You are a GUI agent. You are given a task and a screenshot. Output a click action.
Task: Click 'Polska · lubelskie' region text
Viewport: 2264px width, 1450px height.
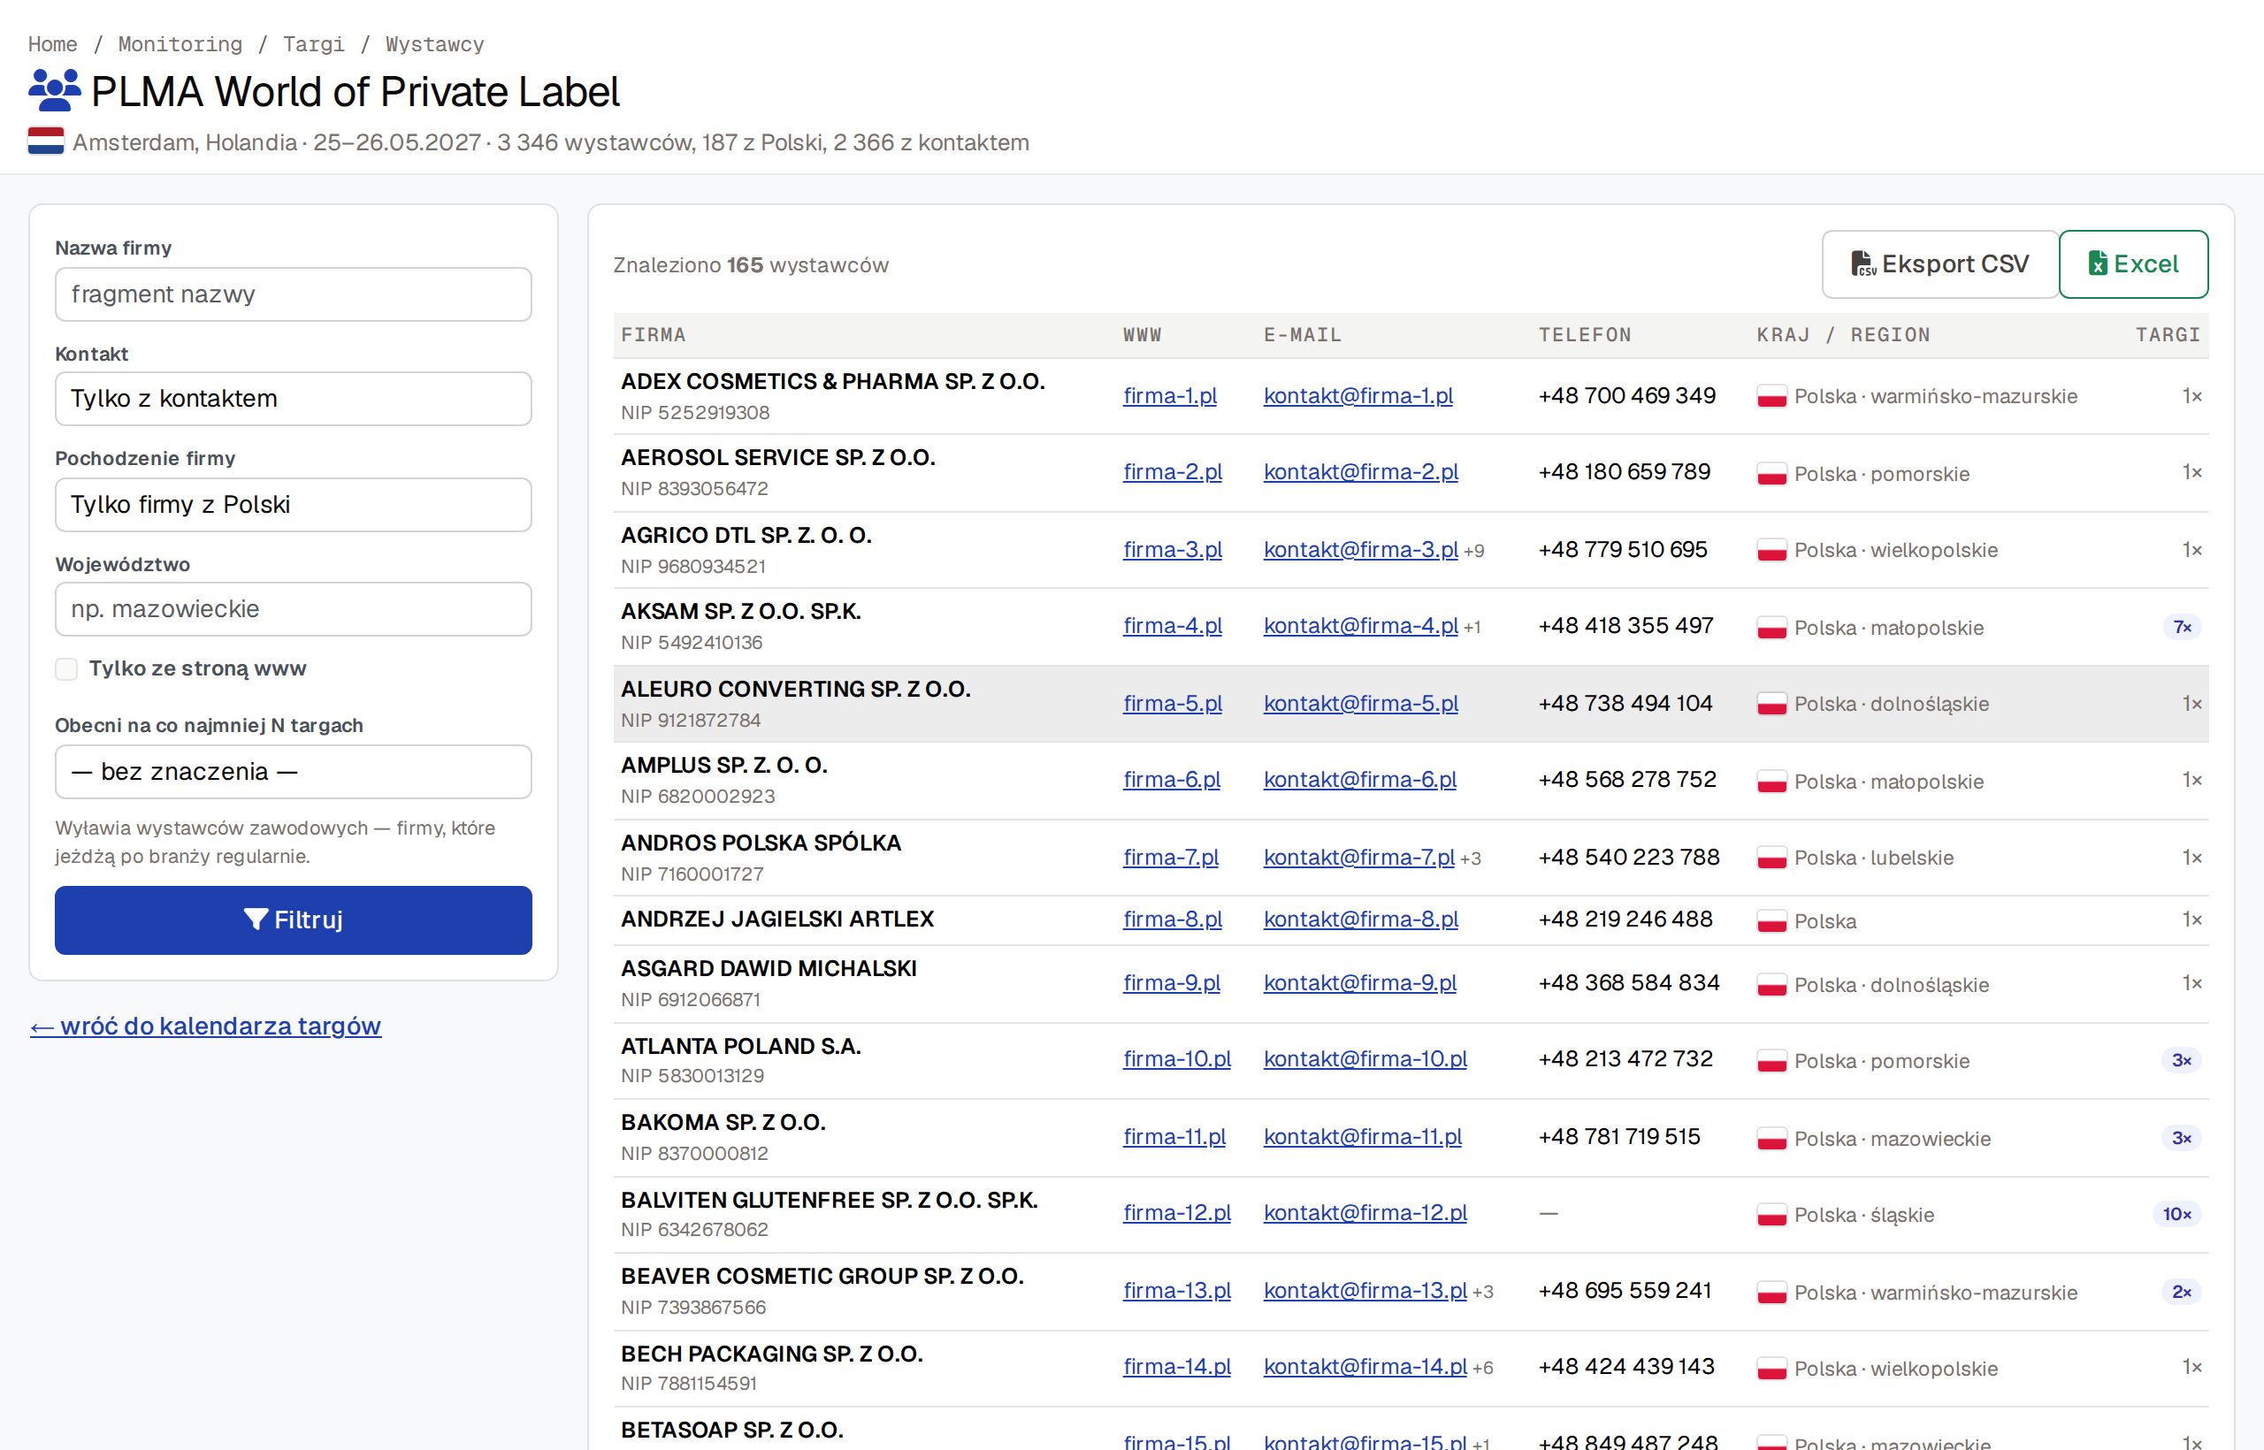pos(1874,858)
